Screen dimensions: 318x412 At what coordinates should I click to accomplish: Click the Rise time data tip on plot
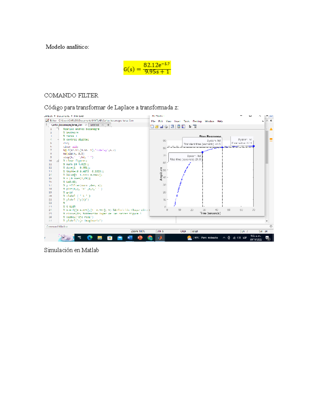coord(185,158)
